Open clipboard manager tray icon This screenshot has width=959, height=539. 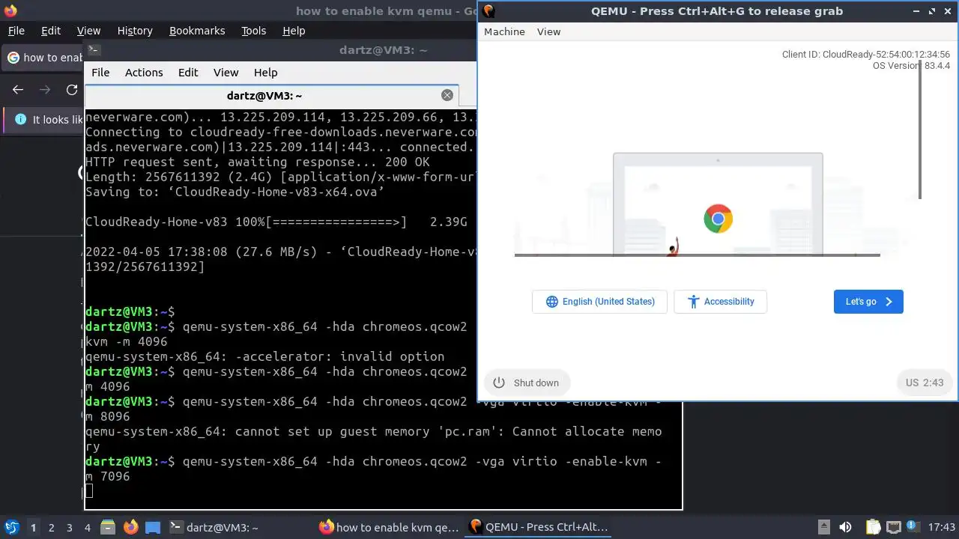point(873,527)
